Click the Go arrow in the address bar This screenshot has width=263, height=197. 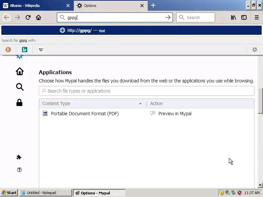(x=168, y=17)
